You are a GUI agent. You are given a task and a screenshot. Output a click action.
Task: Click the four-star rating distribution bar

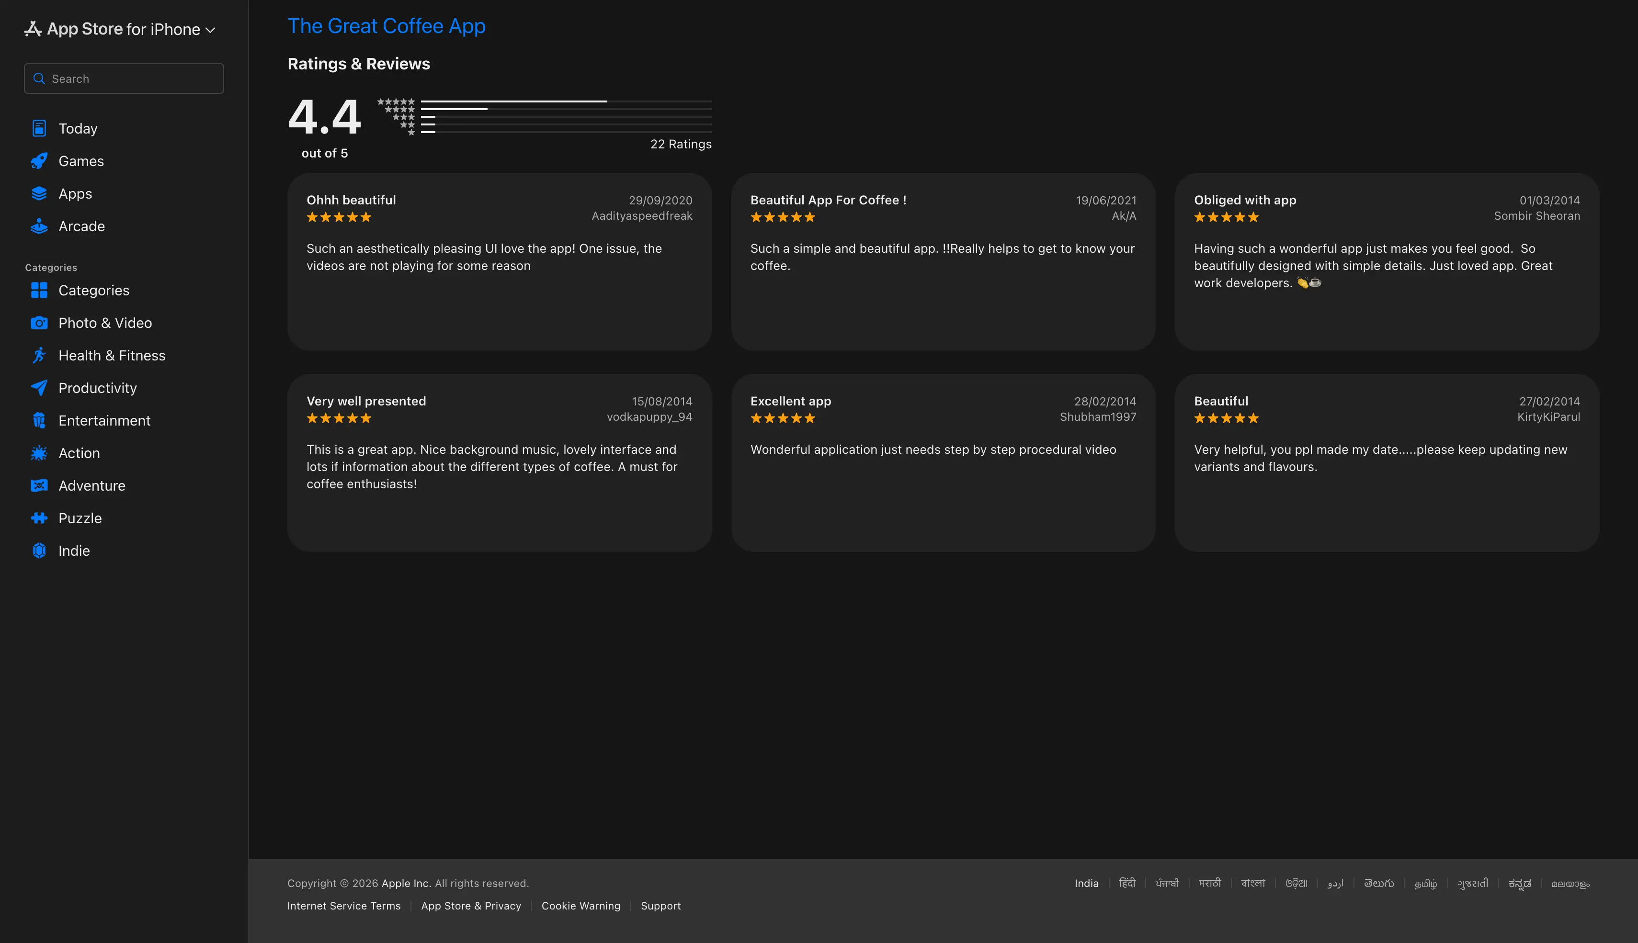tap(566, 109)
